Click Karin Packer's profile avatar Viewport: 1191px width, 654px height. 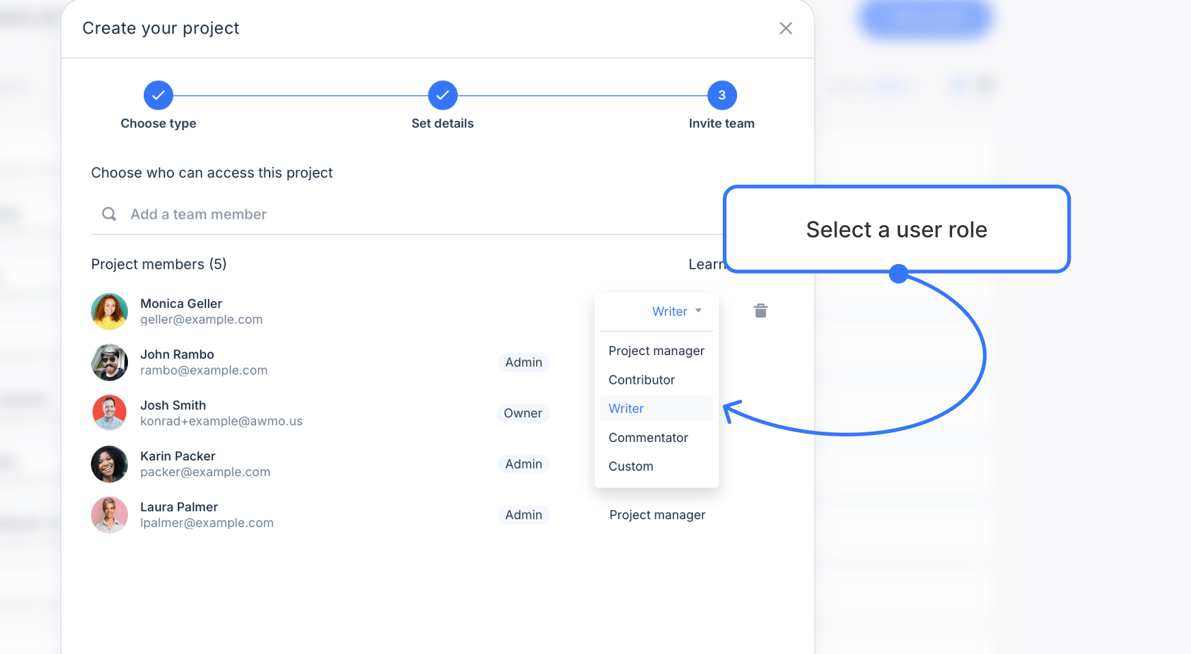109,464
